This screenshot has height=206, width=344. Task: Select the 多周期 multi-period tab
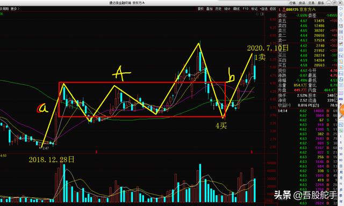click(x=4, y=9)
